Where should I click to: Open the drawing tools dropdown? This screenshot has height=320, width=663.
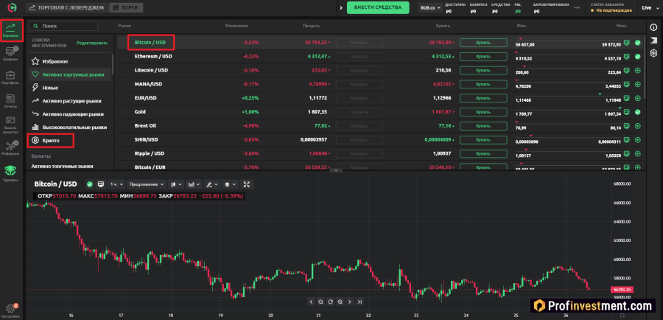pos(212,184)
